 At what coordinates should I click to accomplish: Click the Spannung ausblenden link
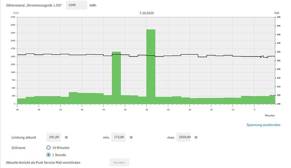point(263,125)
